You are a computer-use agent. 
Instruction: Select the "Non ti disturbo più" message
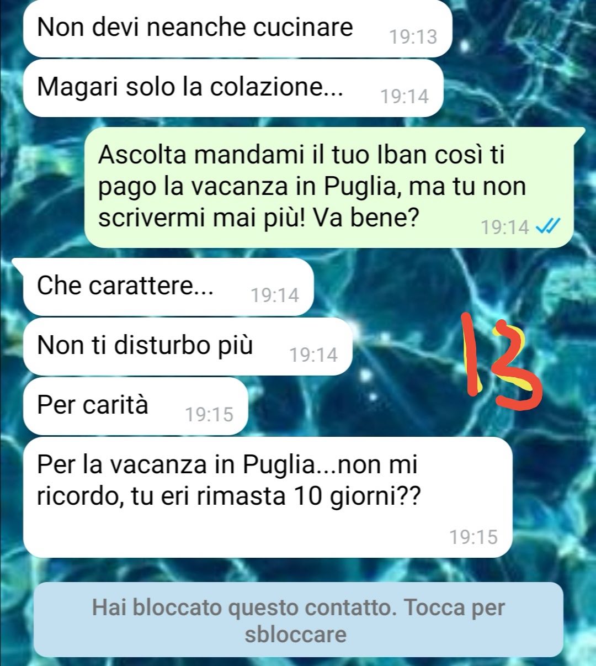[188, 346]
